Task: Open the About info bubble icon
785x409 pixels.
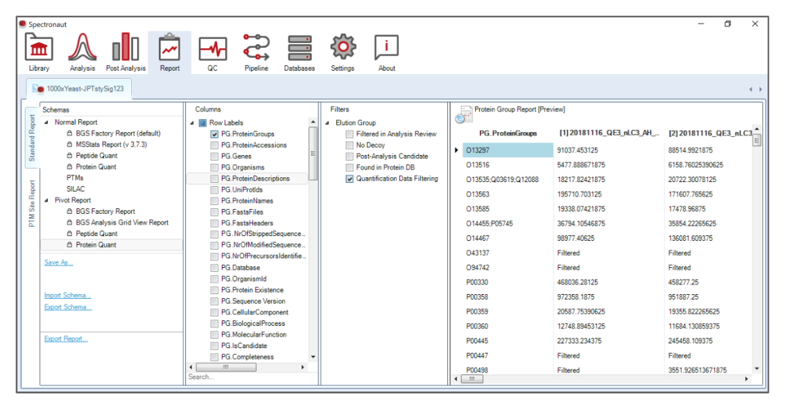Action: [x=386, y=48]
